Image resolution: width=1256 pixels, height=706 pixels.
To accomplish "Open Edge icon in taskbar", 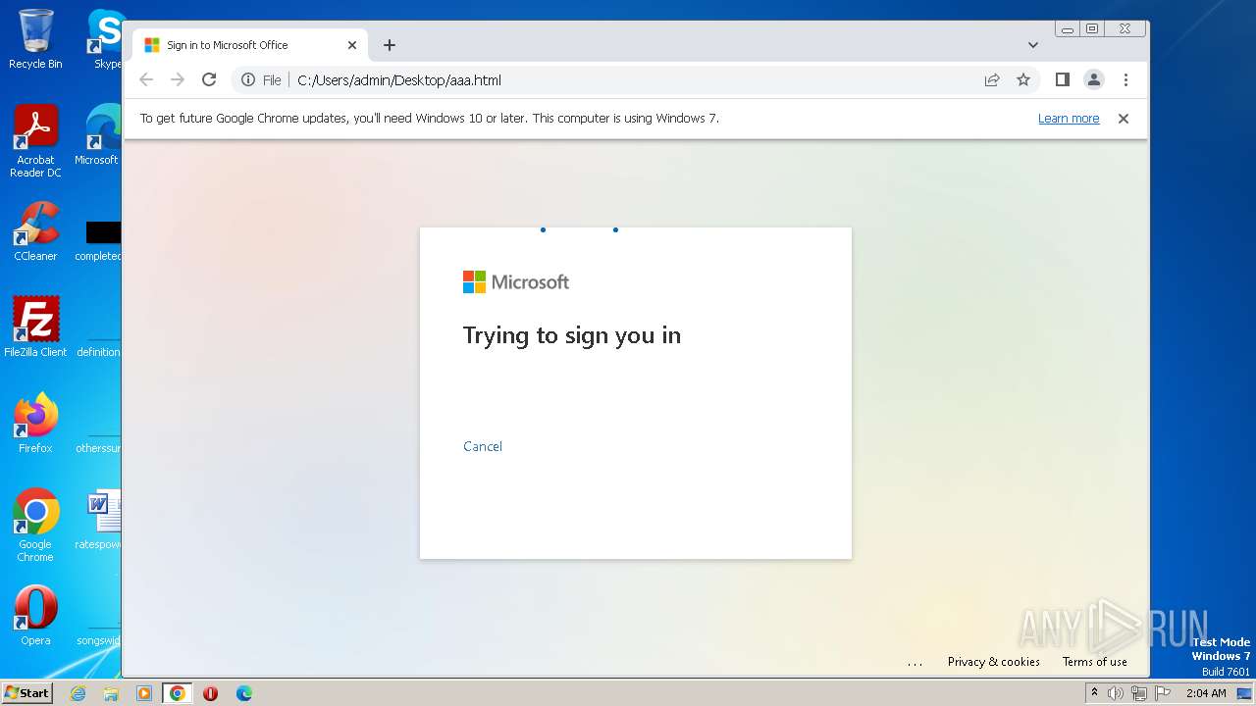I will 243,693.
